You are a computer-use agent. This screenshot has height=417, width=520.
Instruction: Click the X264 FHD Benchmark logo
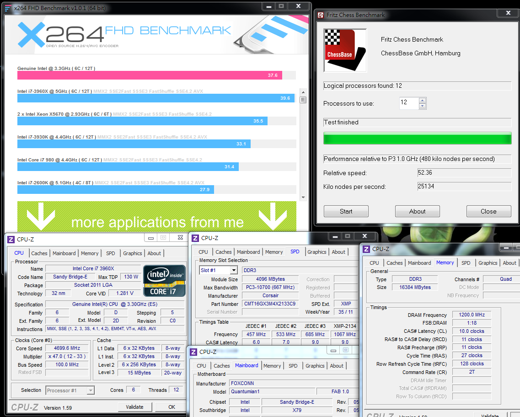click(x=124, y=34)
